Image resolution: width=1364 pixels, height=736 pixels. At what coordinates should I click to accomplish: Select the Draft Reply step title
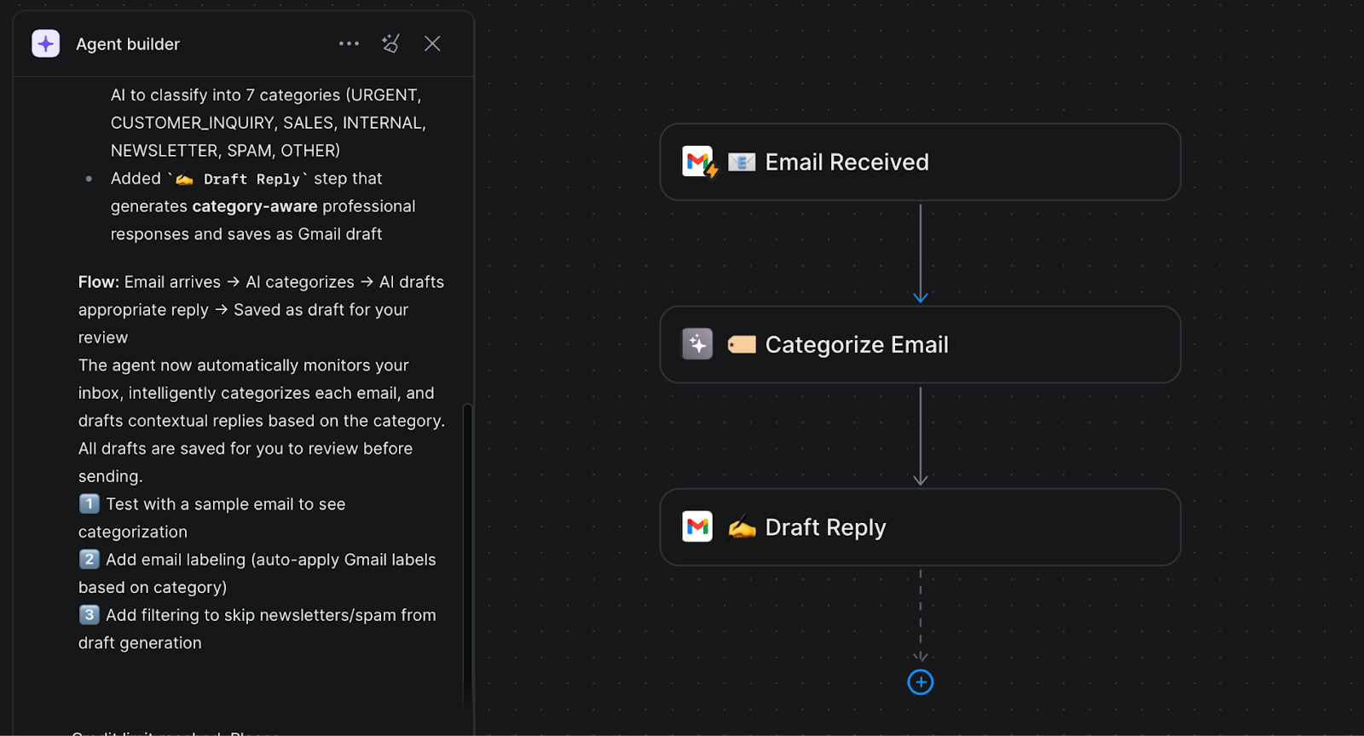click(825, 527)
